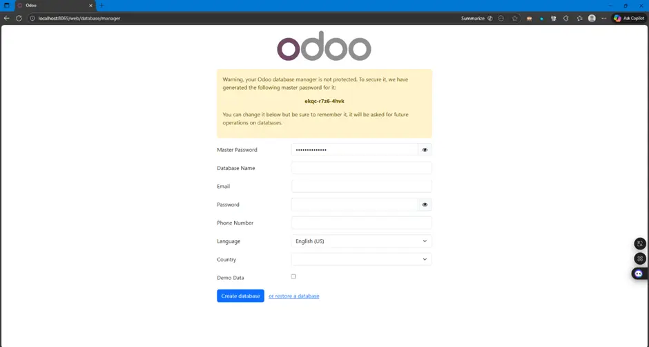Open the Language dropdown

361,241
